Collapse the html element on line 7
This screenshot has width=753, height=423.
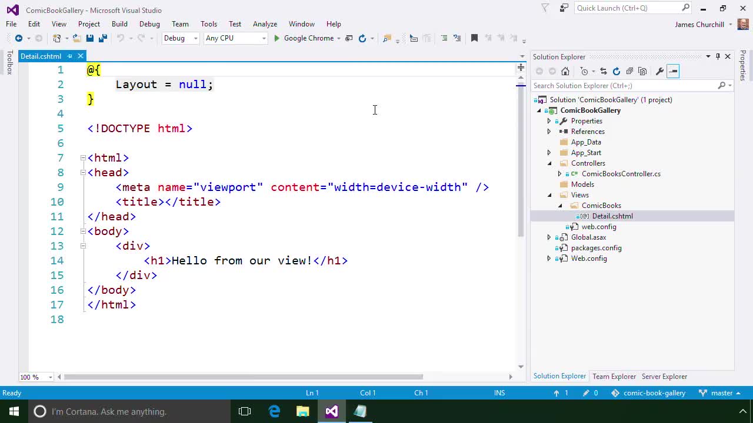83,157
